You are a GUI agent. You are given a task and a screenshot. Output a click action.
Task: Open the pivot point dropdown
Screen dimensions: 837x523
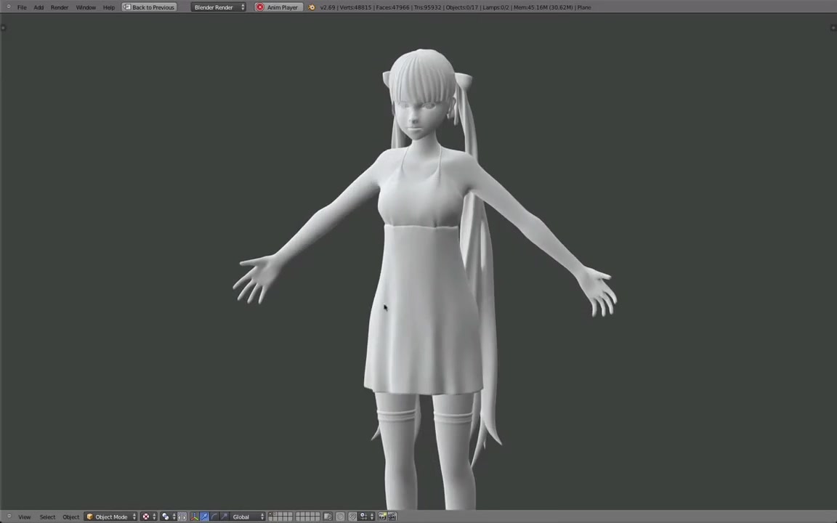(168, 516)
